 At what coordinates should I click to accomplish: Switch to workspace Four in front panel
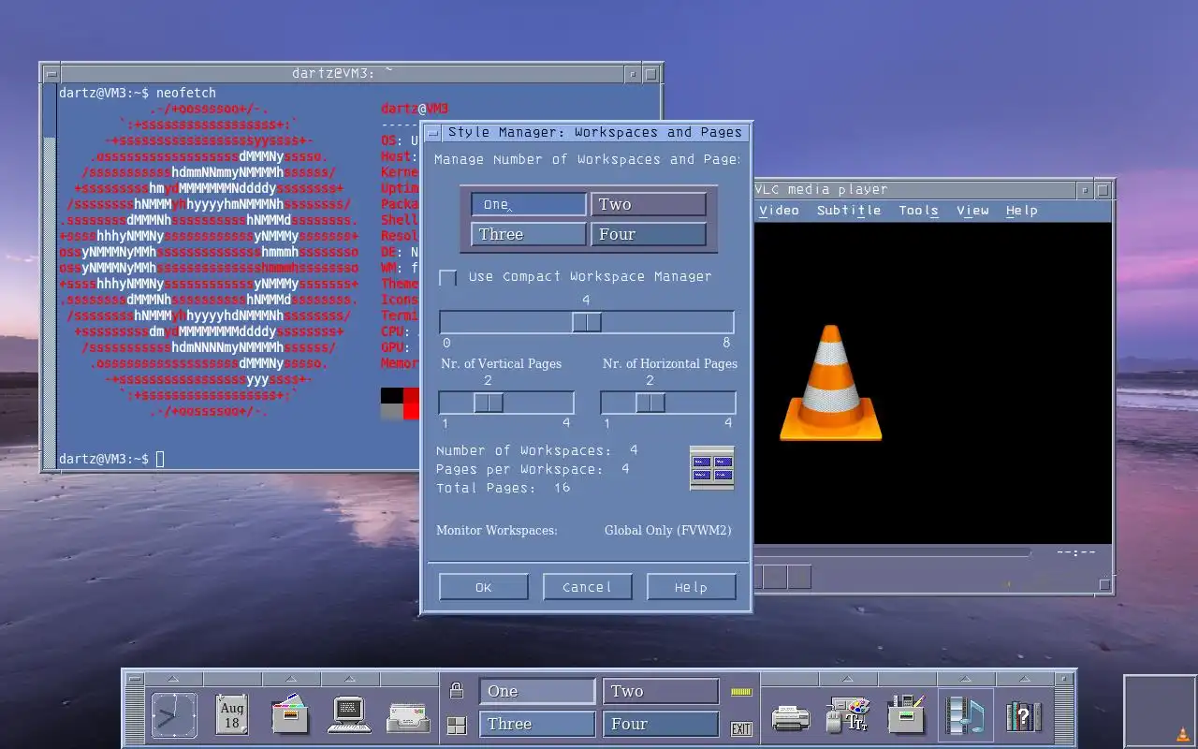point(661,724)
